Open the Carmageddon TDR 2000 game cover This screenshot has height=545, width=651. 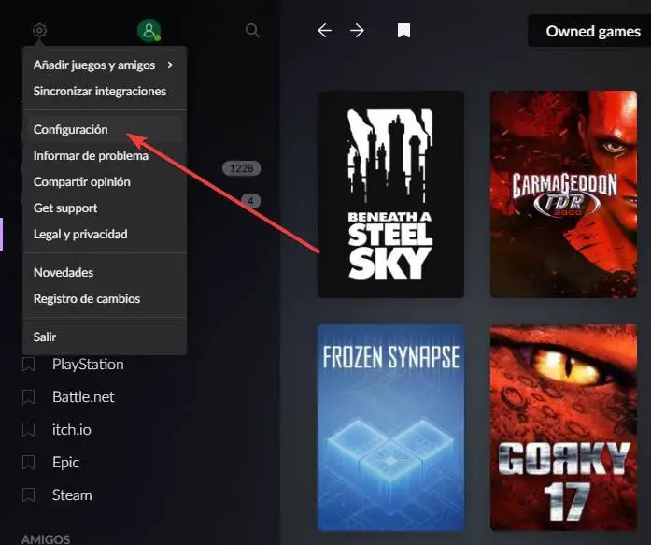(563, 194)
